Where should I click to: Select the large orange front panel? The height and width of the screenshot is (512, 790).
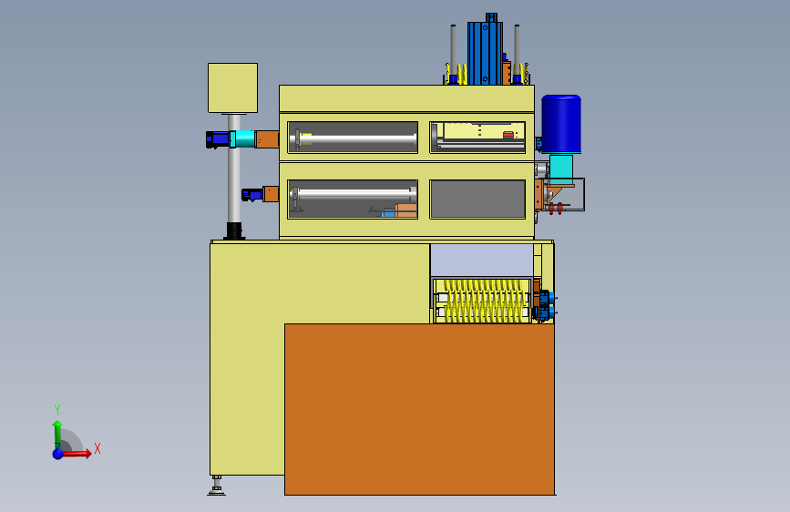419,409
